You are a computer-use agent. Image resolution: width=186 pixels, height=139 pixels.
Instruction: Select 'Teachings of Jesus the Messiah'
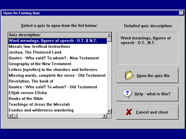[x=39, y=105]
